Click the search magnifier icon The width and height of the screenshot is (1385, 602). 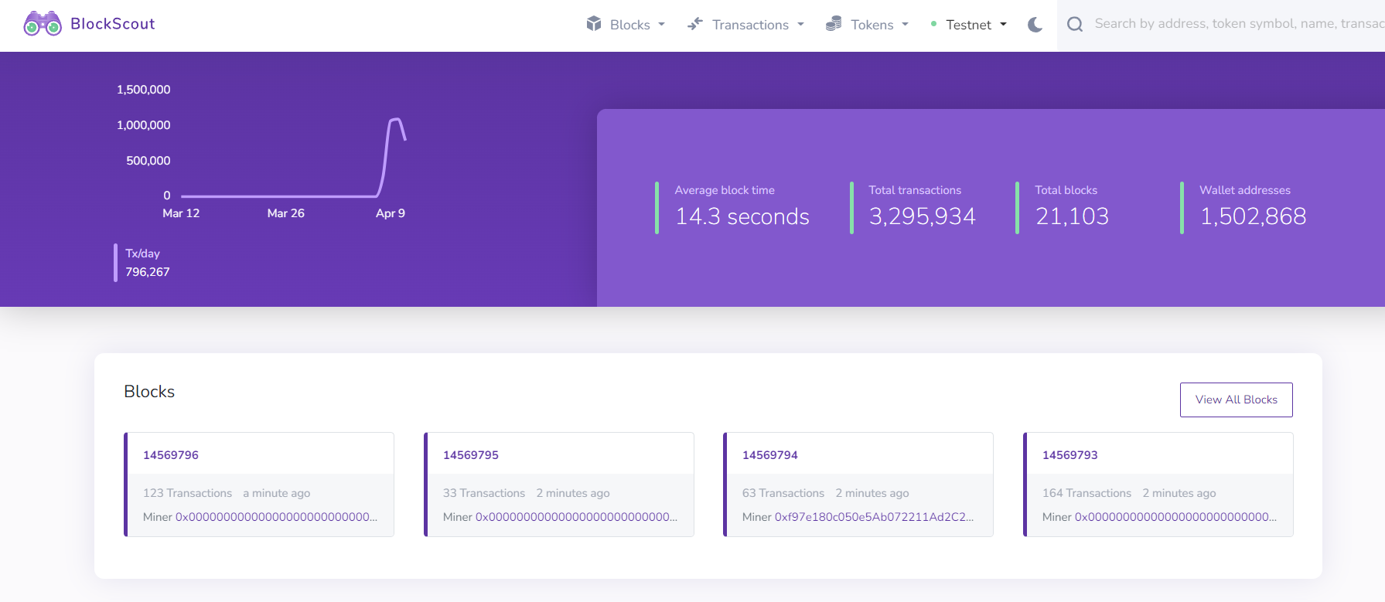(x=1075, y=24)
